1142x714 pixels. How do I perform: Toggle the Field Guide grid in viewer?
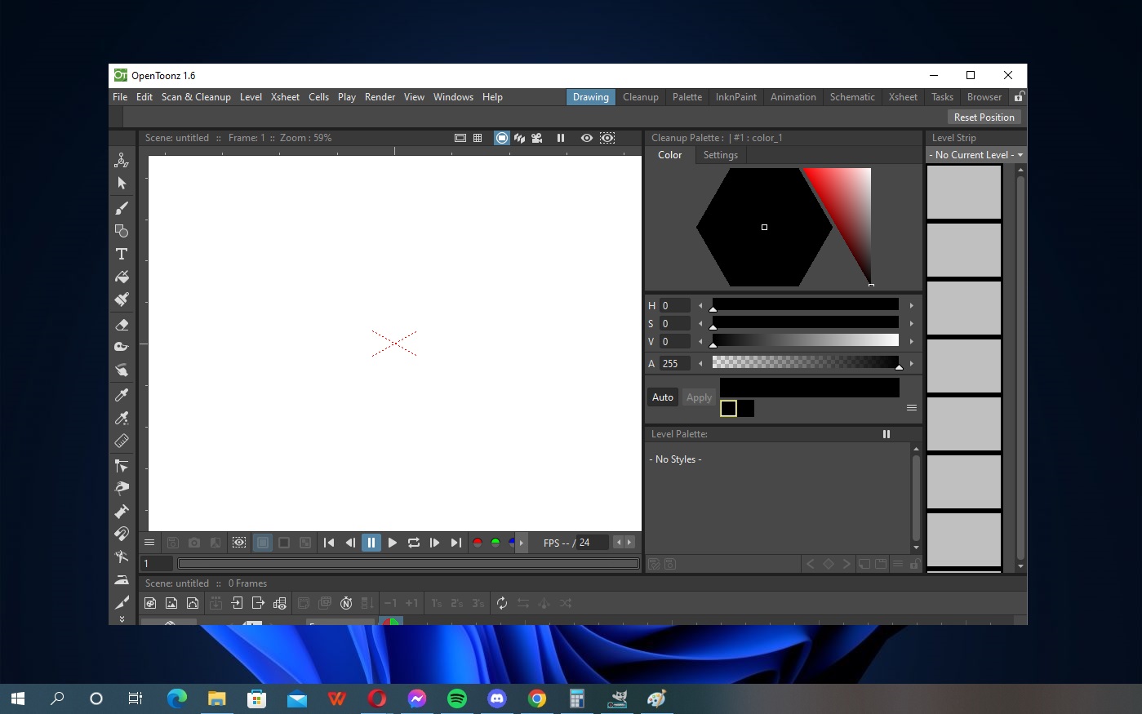(478, 138)
